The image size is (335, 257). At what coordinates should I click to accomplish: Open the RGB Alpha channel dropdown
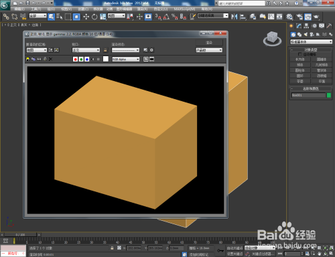point(126,59)
